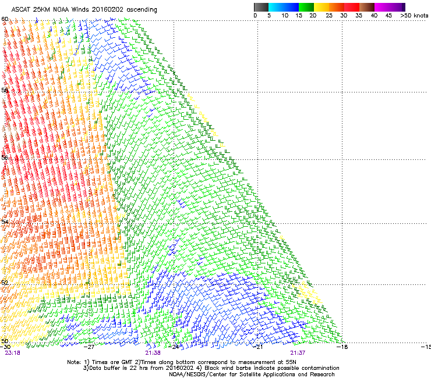
Task: Click the latitude label "54" on the left axis
Action: pos(5,222)
